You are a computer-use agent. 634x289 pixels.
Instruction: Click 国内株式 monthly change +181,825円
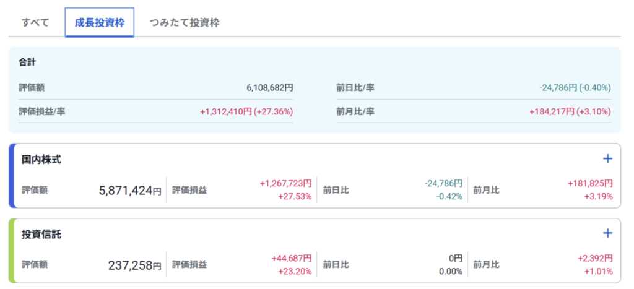click(590, 184)
